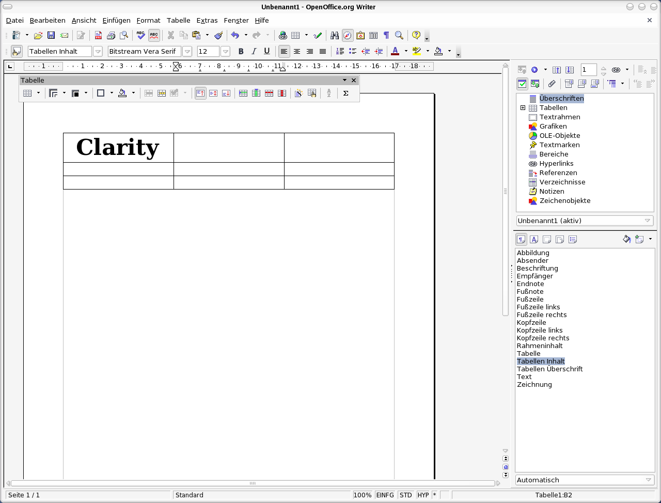The height and width of the screenshot is (503, 661).
Task: Click the page number field in Navigator
Action: [x=588, y=70]
